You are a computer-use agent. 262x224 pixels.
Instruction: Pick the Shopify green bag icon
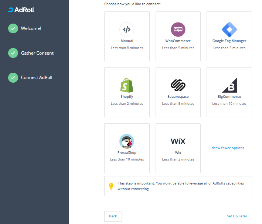127,85
